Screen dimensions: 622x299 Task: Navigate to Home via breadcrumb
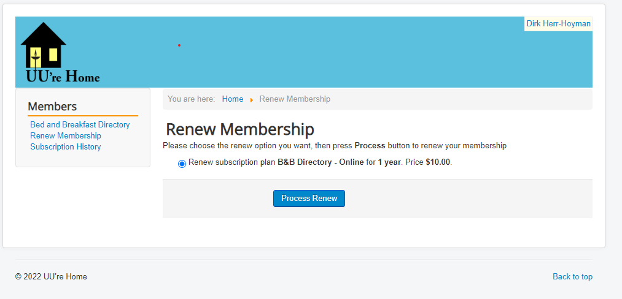click(x=233, y=99)
